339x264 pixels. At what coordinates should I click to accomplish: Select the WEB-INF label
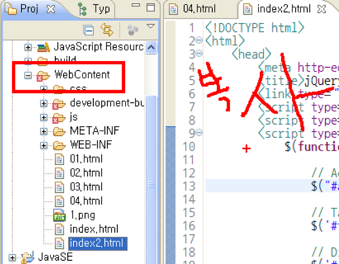[x=91, y=145]
